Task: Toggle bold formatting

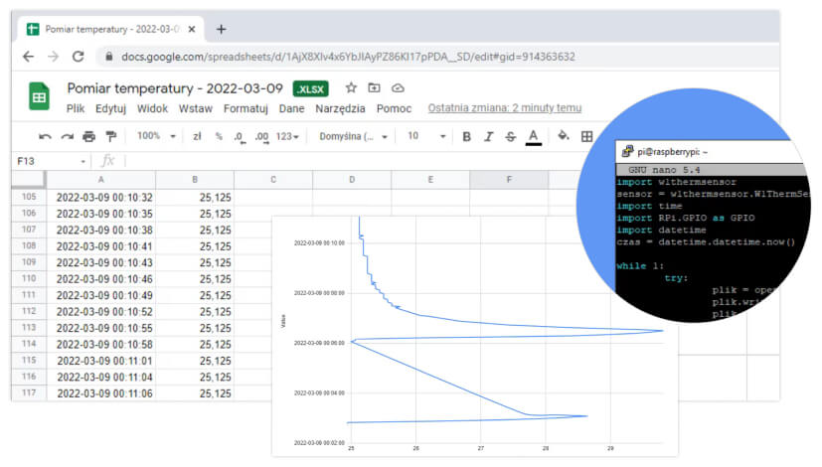Action: [x=466, y=137]
